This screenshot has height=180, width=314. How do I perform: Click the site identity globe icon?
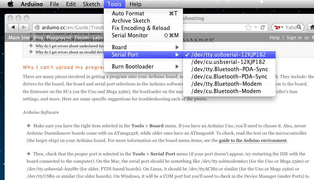[37, 27]
